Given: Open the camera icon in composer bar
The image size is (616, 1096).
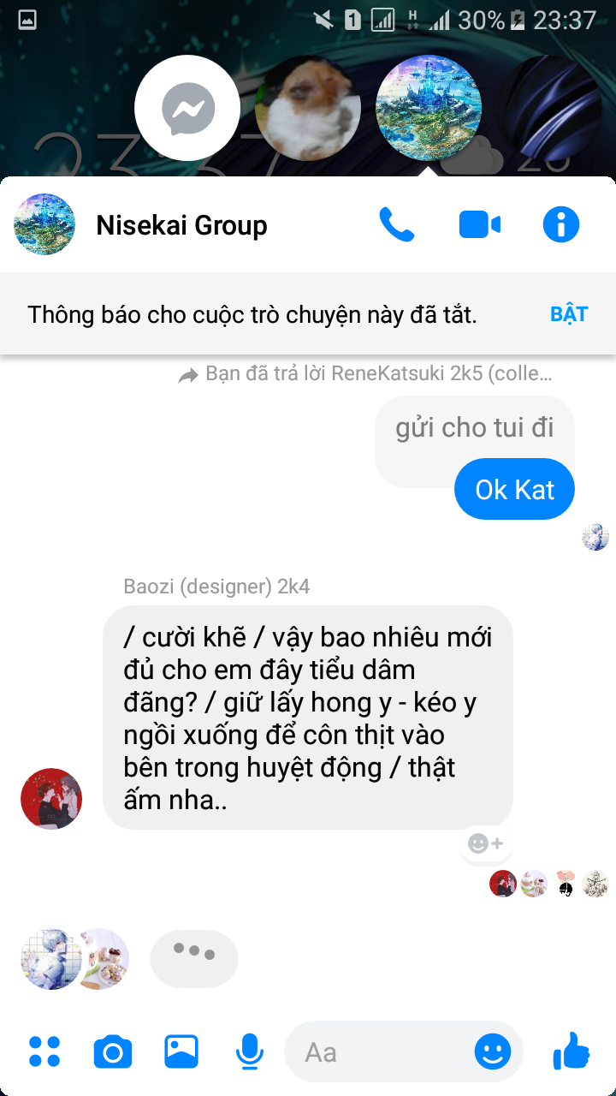Looking at the screenshot, I should [x=113, y=1051].
